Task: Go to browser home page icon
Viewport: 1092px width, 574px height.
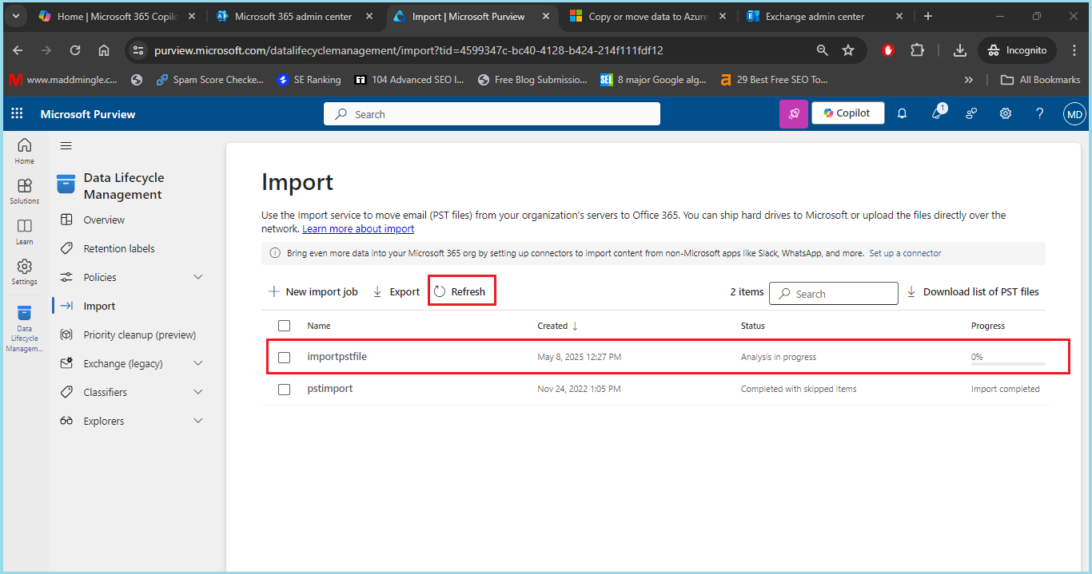Action: tap(104, 50)
